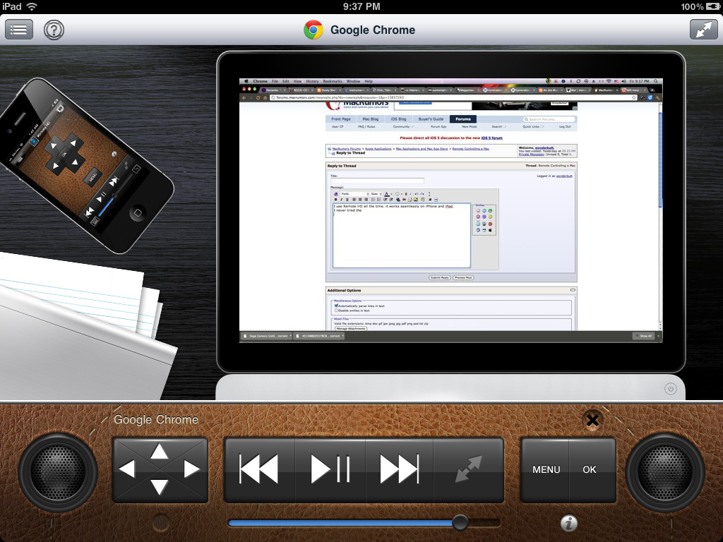Click Chrome home button on remote screen
The image size is (723, 542).
[265, 97]
